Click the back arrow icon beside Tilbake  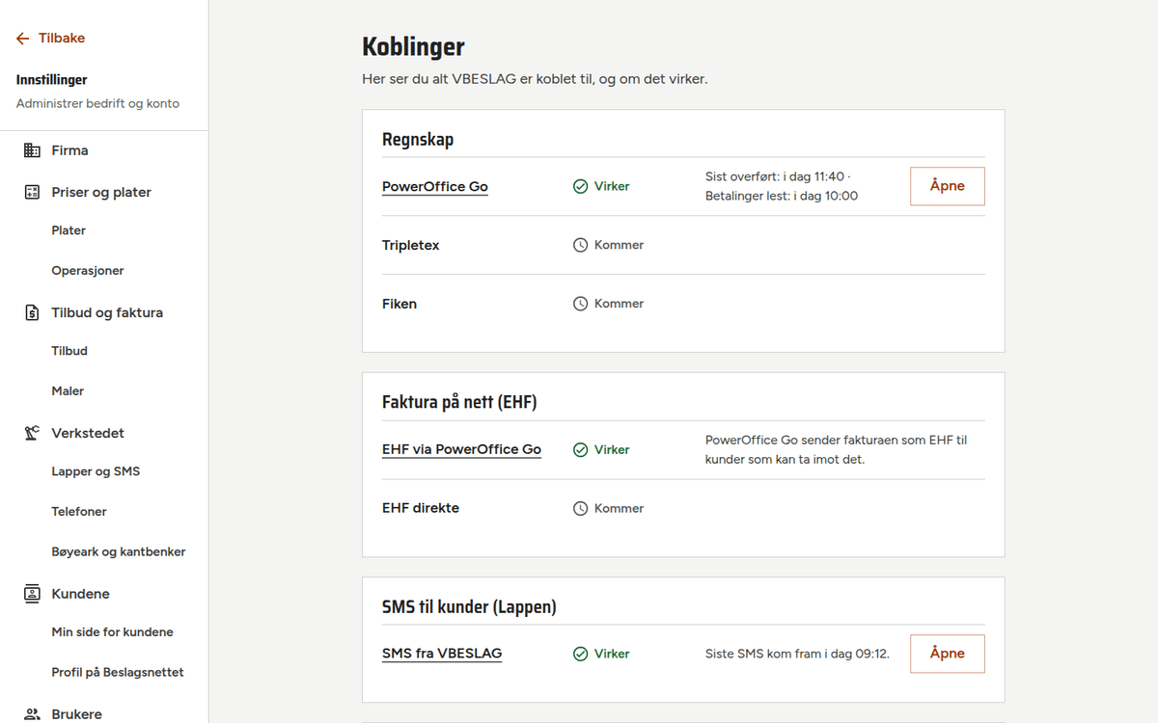point(23,39)
